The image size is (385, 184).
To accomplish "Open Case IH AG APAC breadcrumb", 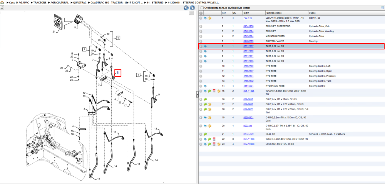I will click(19, 2).
